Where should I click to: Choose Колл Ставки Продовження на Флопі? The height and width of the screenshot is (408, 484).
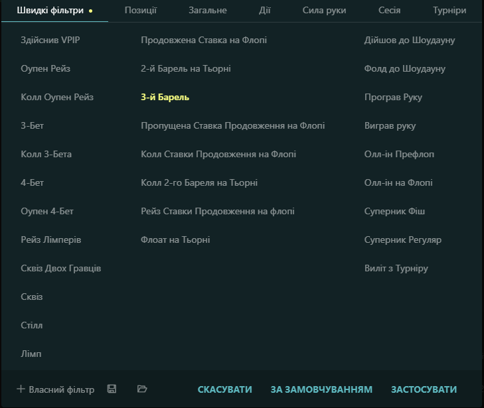[218, 154]
